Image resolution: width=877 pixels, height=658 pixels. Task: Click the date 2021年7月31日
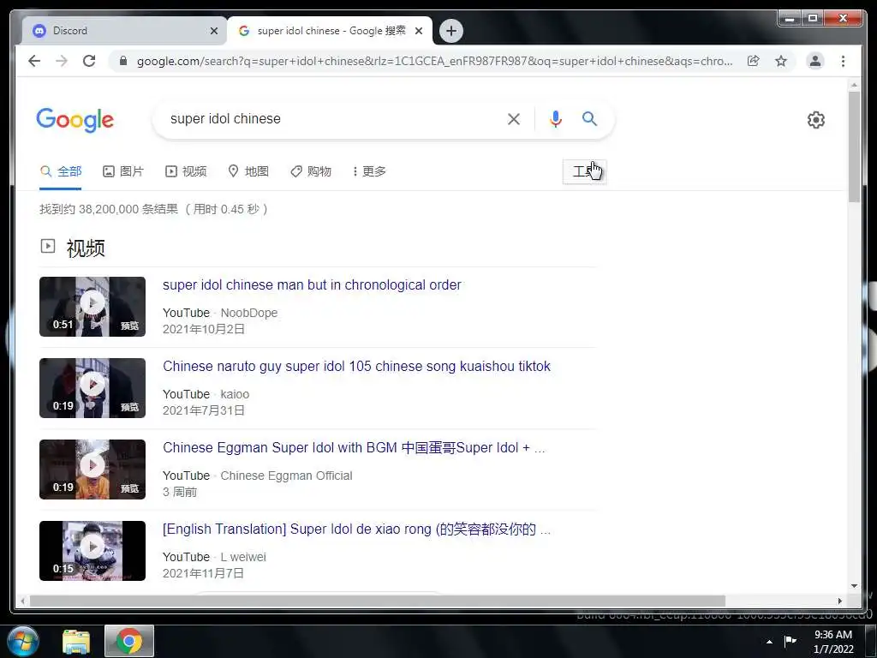pos(204,410)
